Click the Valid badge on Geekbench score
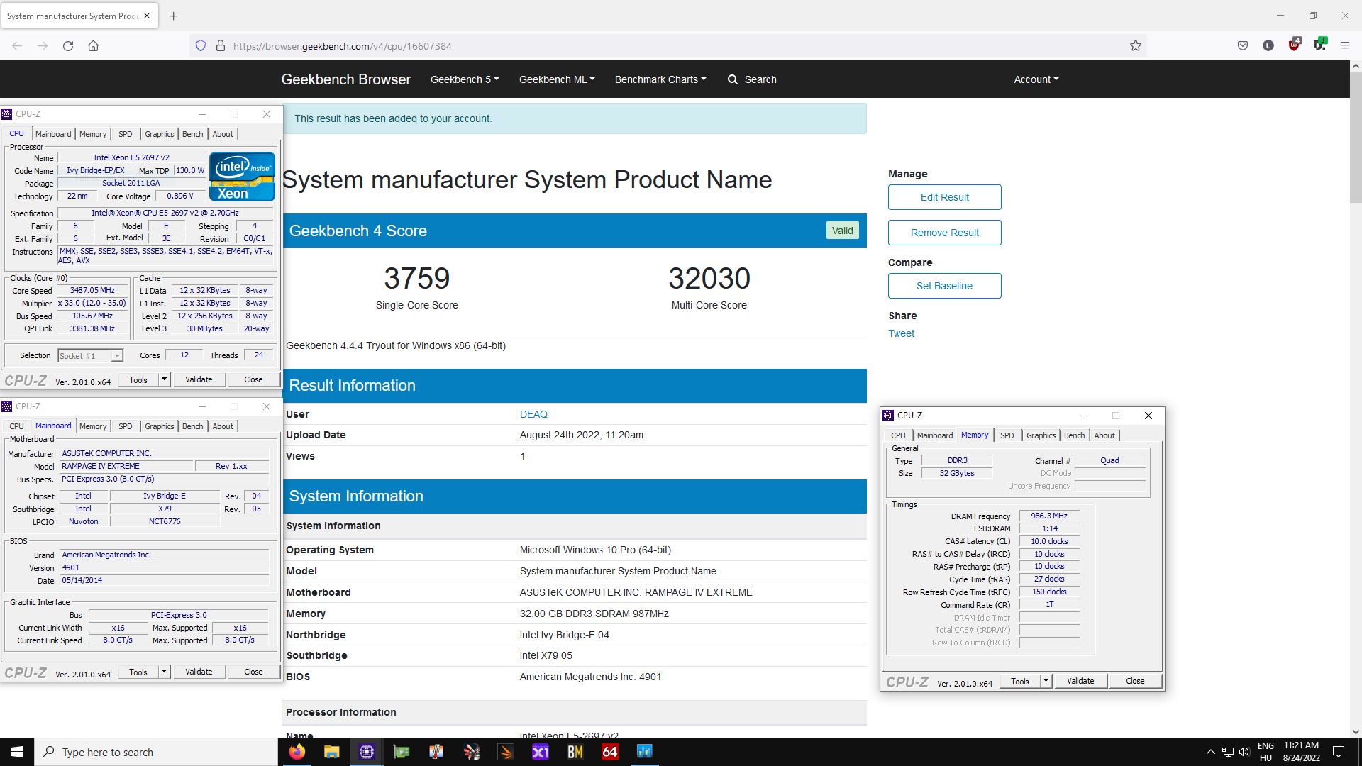Image resolution: width=1362 pixels, height=766 pixels. pyautogui.click(x=842, y=231)
